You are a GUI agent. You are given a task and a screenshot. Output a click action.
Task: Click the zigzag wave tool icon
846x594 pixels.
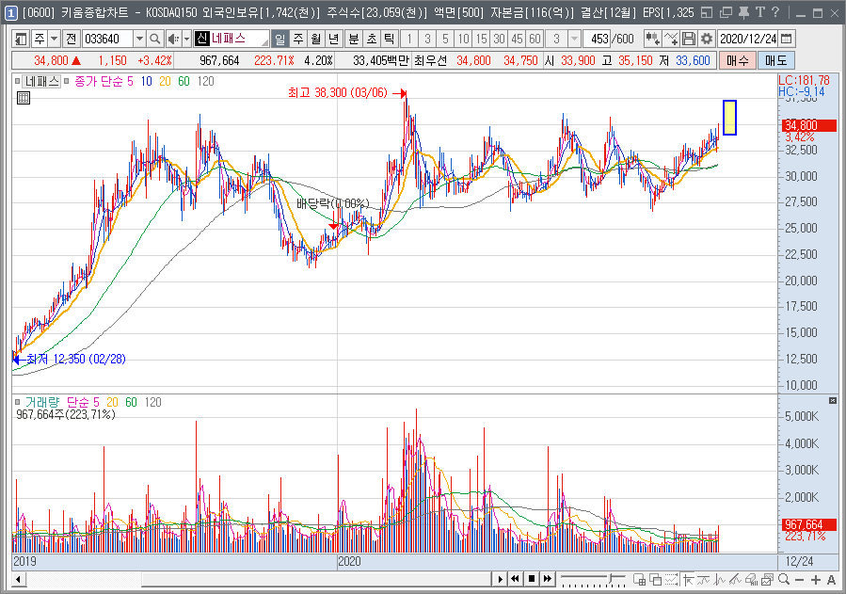[719, 580]
